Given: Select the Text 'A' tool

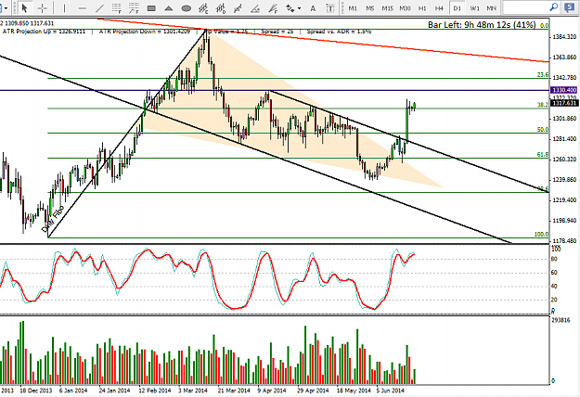Looking at the screenshot, I should (x=313, y=7).
